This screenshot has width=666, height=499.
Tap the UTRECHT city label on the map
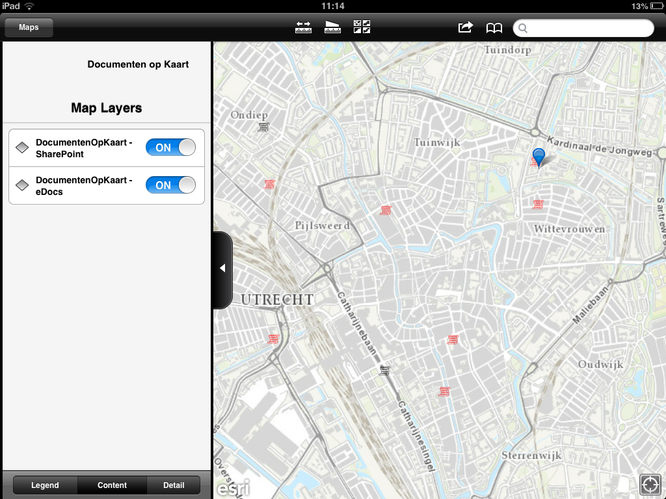coord(277,300)
